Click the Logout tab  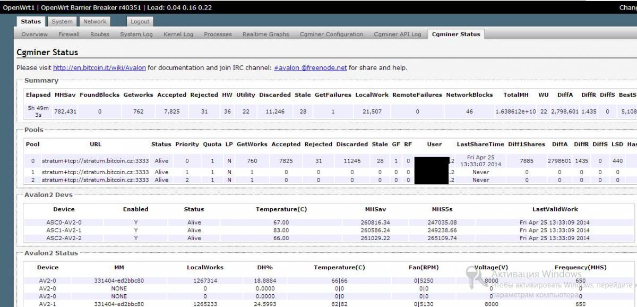pyautogui.click(x=140, y=21)
